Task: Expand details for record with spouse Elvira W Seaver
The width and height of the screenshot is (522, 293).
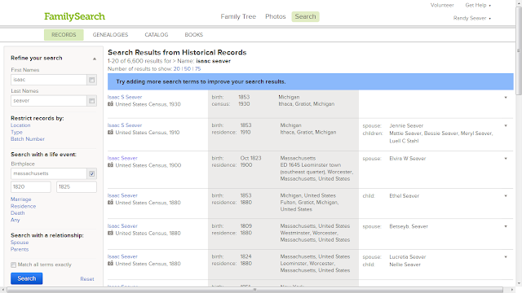Action: click(x=506, y=159)
